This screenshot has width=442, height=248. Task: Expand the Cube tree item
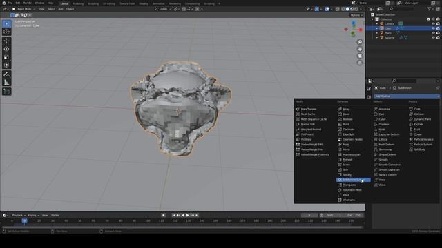coord(377,28)
